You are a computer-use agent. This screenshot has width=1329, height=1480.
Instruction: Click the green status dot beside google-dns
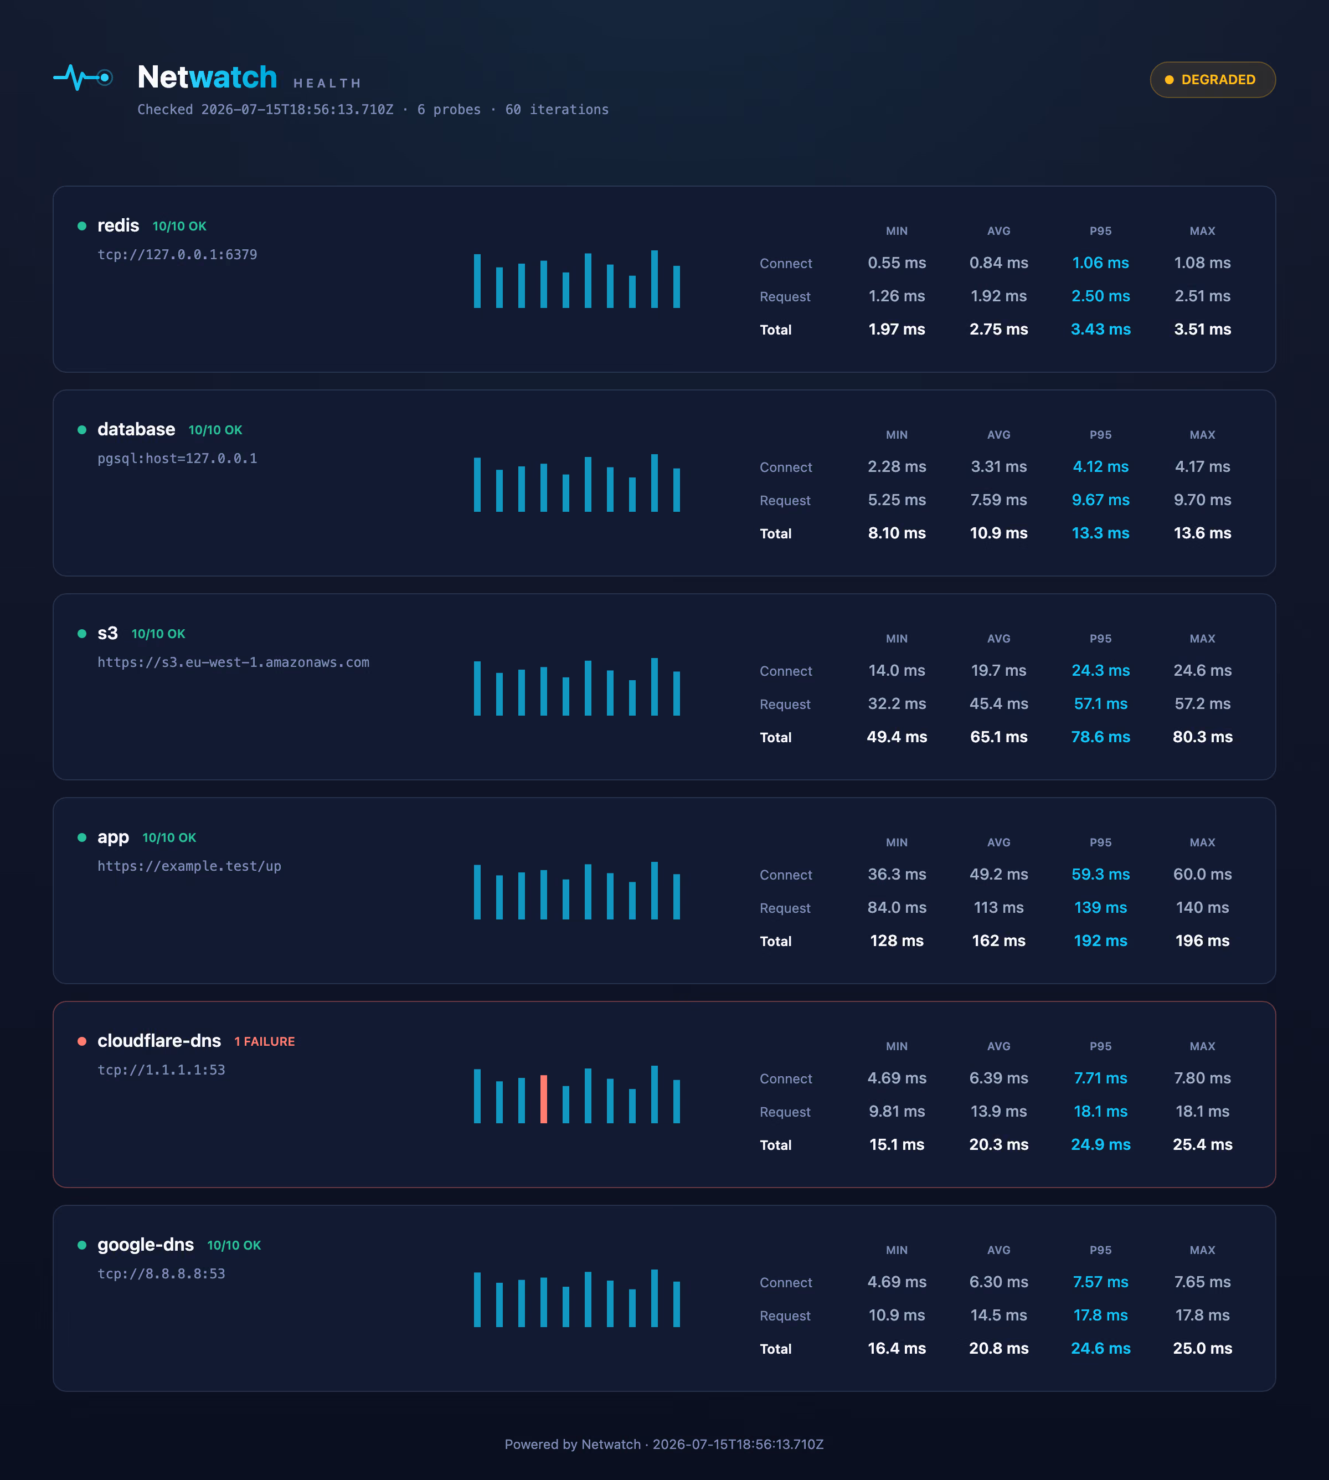[82, 1246]
